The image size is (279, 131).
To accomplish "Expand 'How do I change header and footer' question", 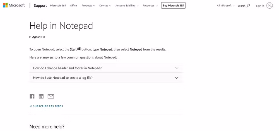I will (x=106, y=68).
